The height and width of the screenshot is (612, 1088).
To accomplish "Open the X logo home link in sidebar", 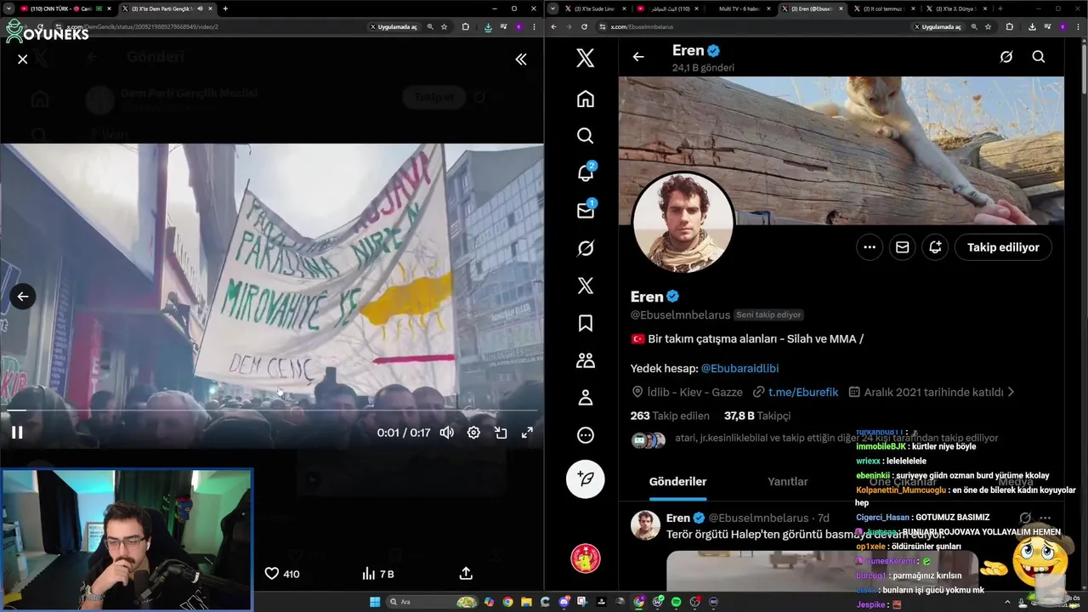I will [586, 59].
